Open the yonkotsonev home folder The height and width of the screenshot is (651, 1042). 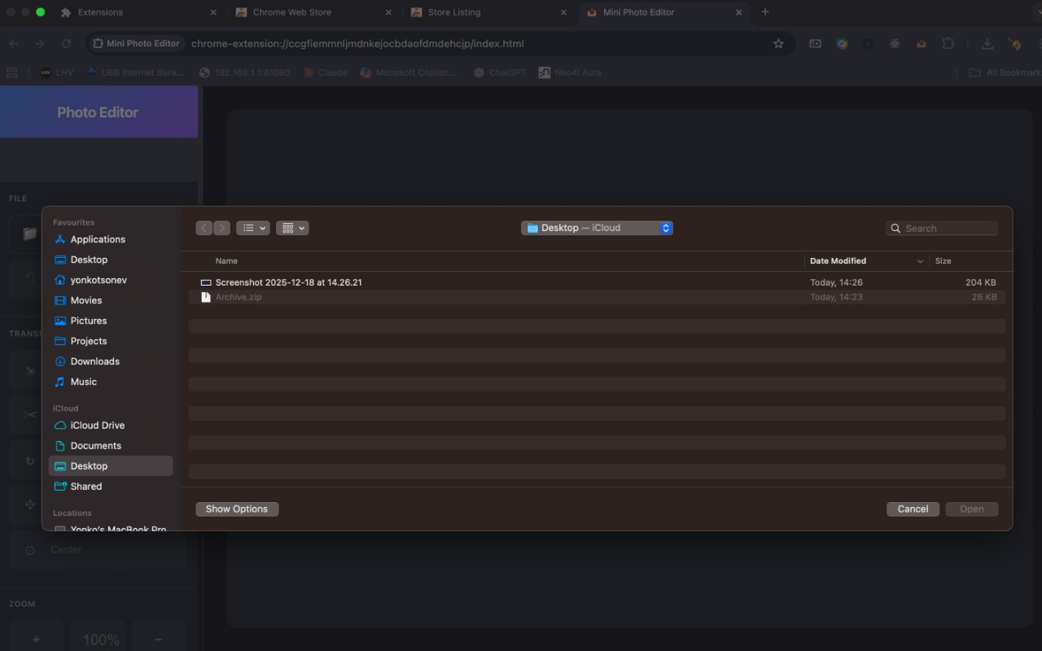click(99, 280)
